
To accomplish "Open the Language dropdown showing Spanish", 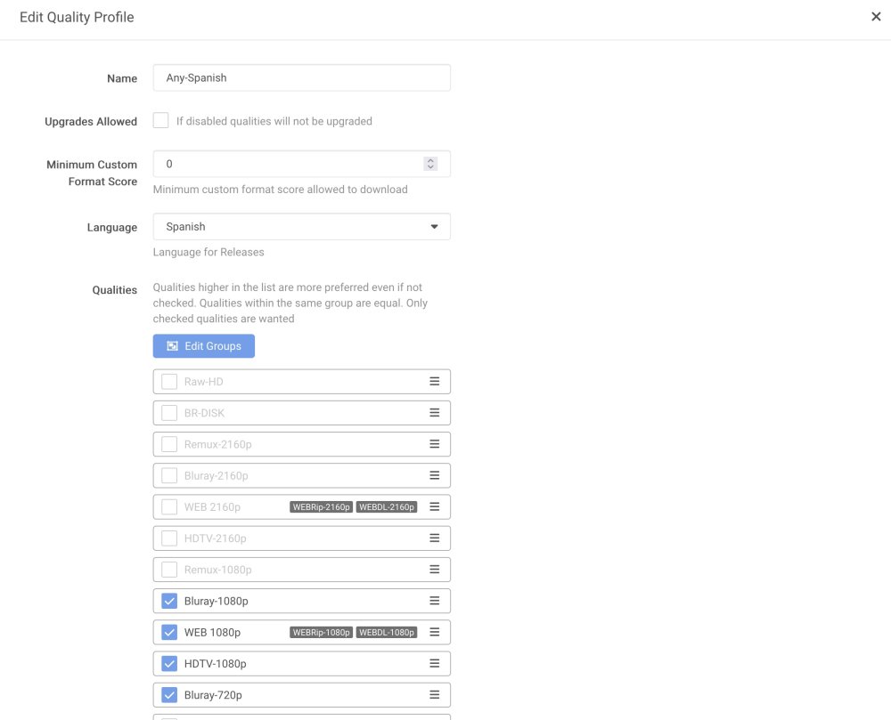I will 301,226.
